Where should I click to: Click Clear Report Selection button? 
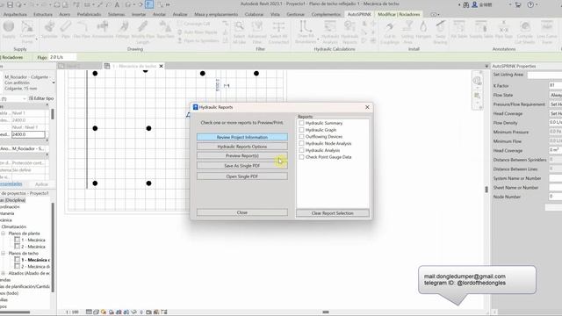click(x=332, y=213)
